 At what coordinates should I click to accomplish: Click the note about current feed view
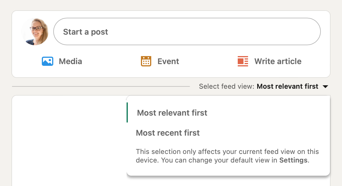227,156
